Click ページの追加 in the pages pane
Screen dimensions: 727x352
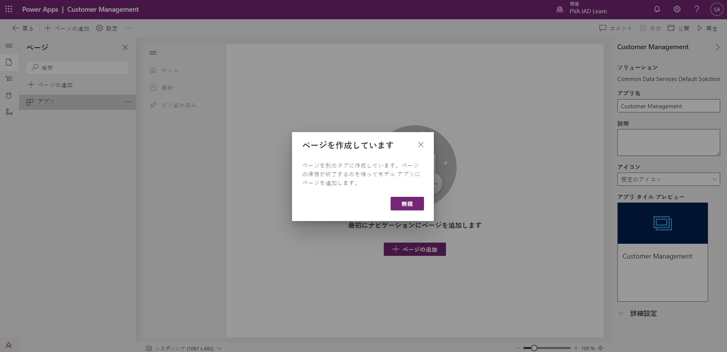[50, 85]
